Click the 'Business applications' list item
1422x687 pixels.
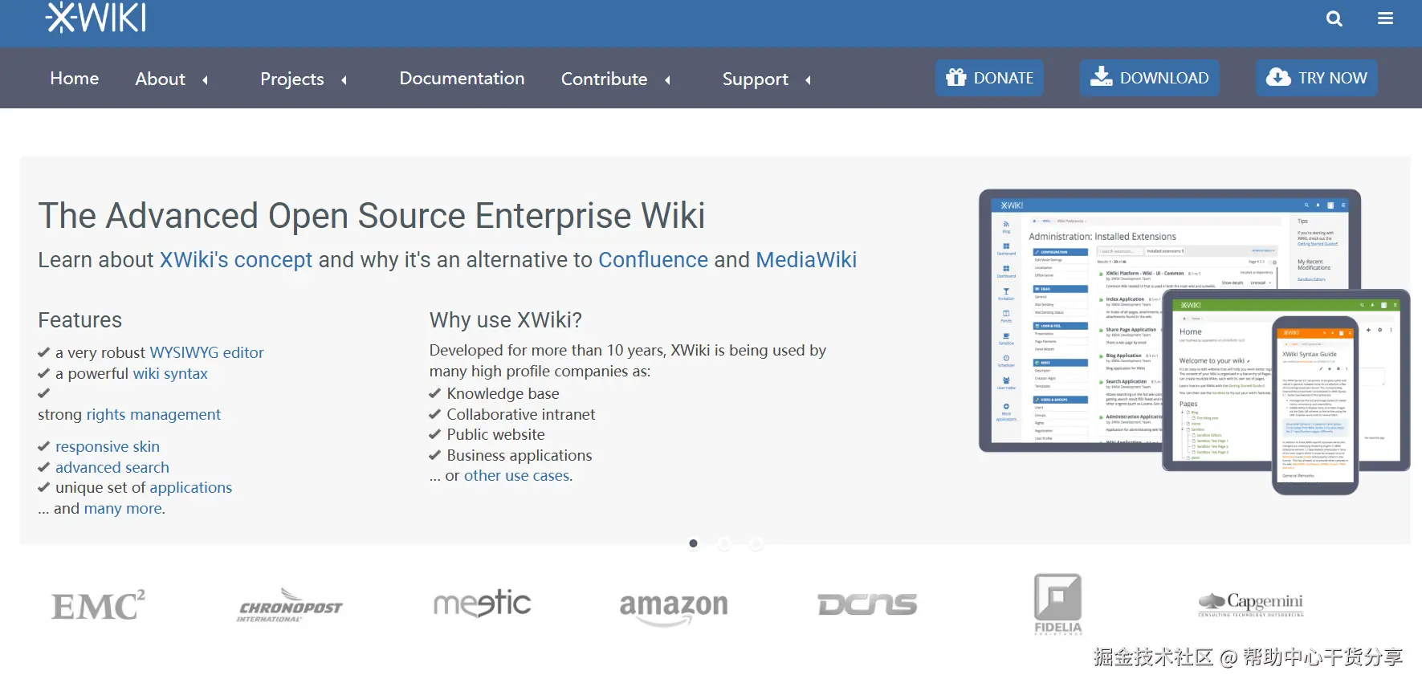519,455
